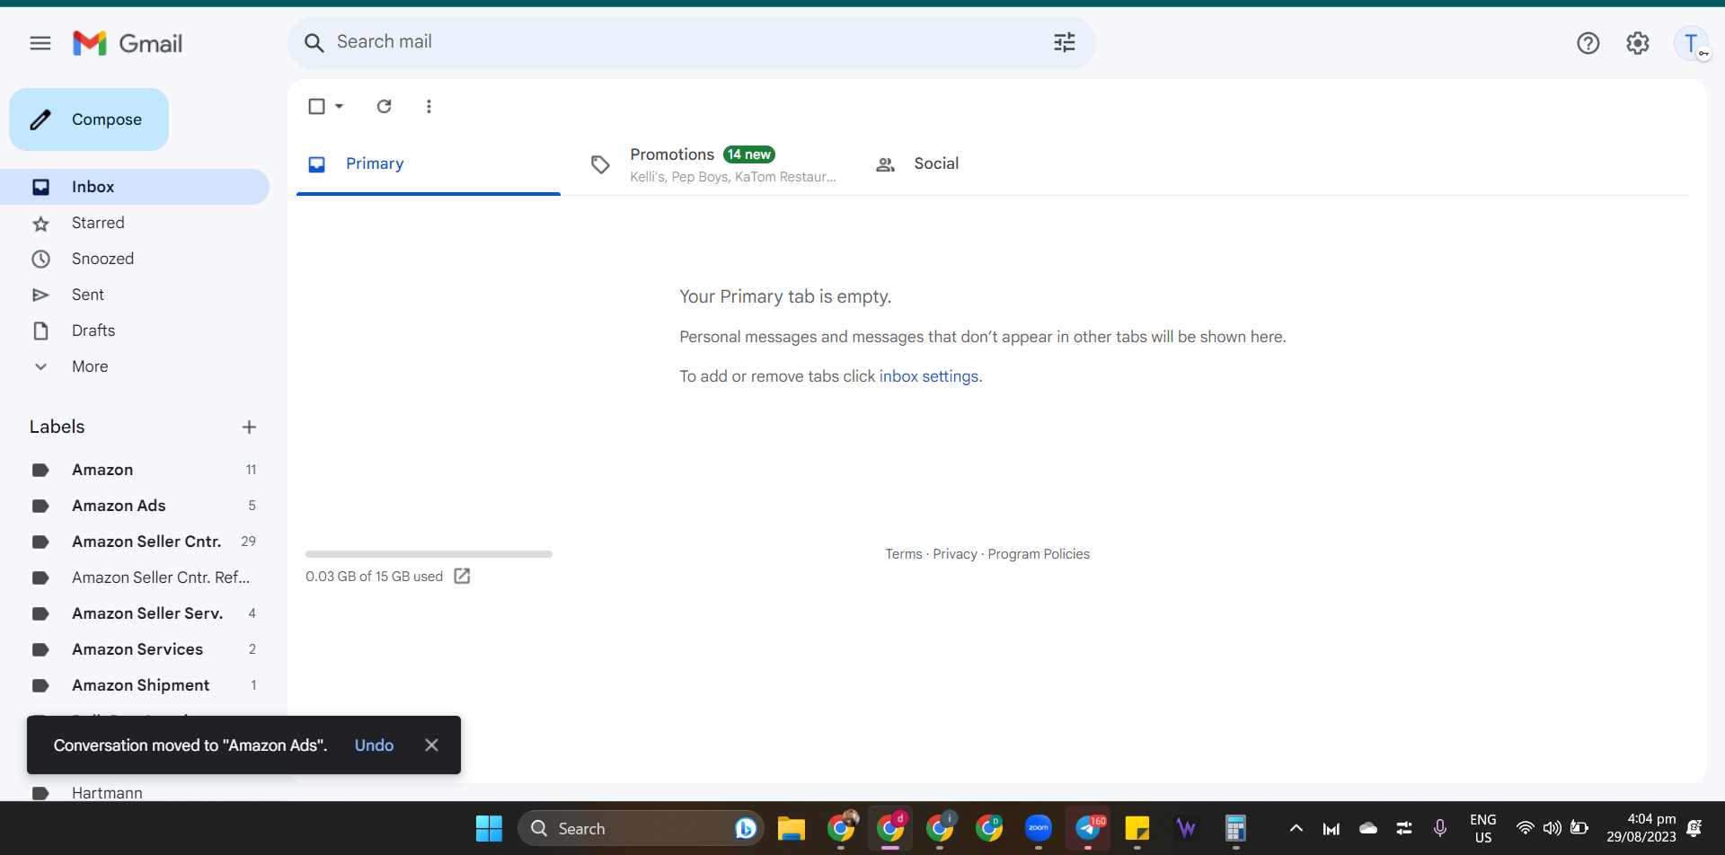Click the search magnifier icon in Gmail
Viewport: 1725px width, 855px height.
314,42
